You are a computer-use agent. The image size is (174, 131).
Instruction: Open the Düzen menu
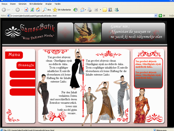[x=13, y=4]
